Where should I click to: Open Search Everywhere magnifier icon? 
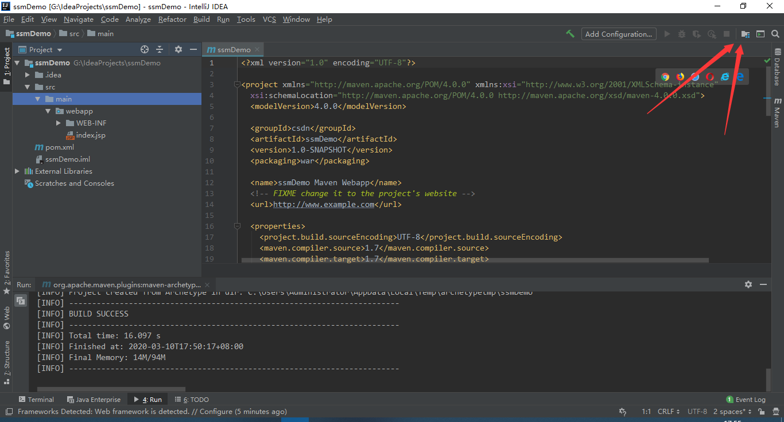[x=775, y=34]
